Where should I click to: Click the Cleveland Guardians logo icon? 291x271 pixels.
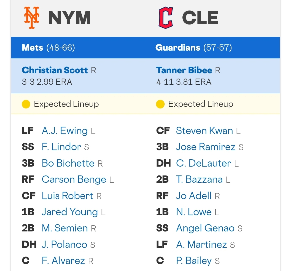(x=166, y=17)
